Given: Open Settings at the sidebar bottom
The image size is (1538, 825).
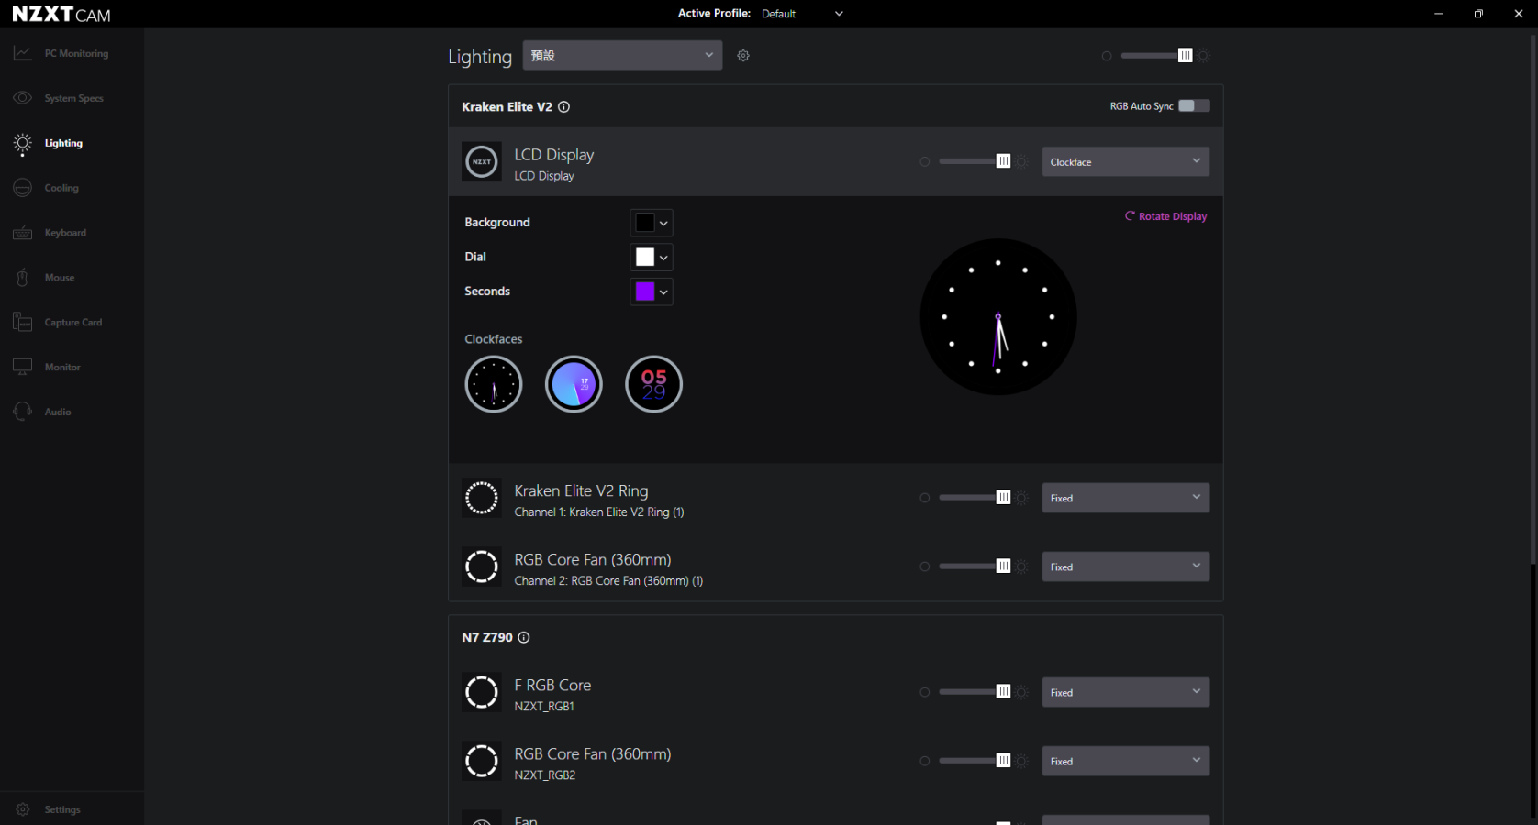Looking at the screenshot, I should click(61, 809).
